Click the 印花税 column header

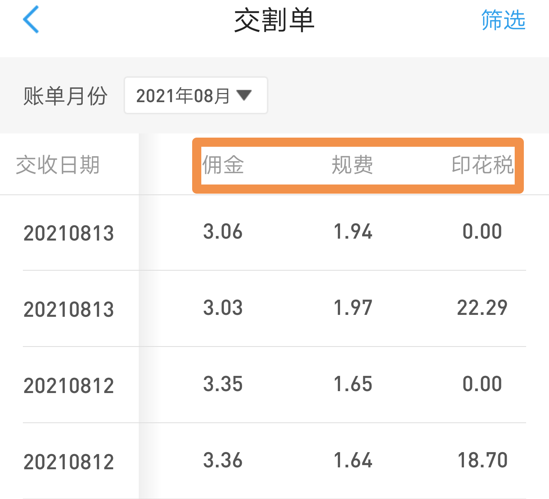pyautogui.click(x=483, y=165)
